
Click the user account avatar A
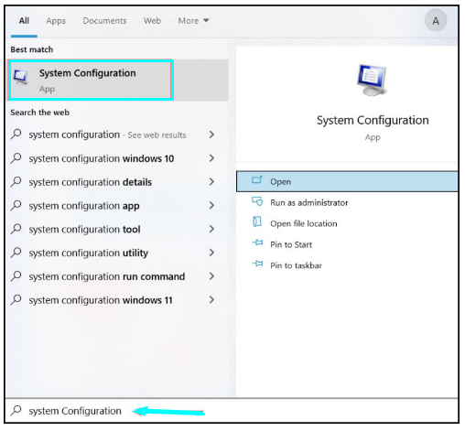click(436, 21)
